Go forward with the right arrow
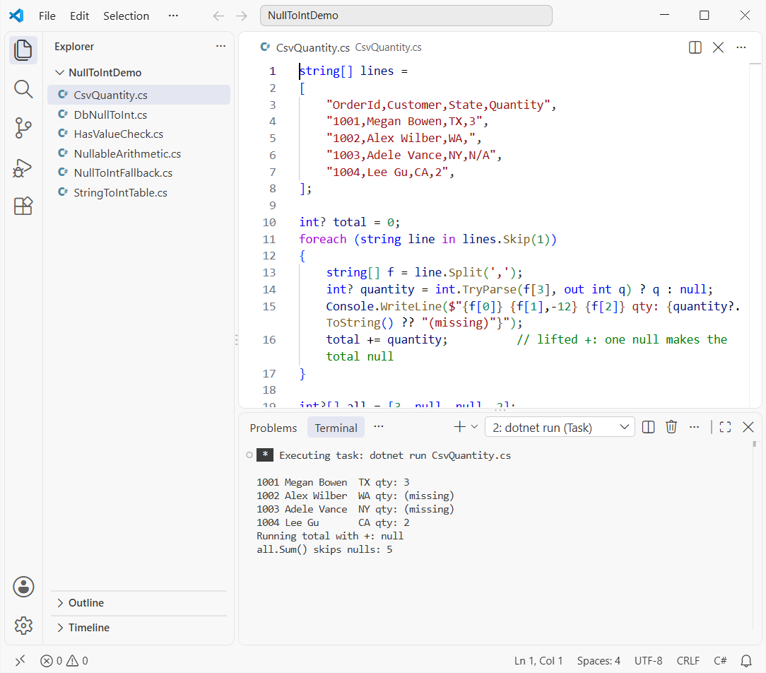 click(242, 16)
